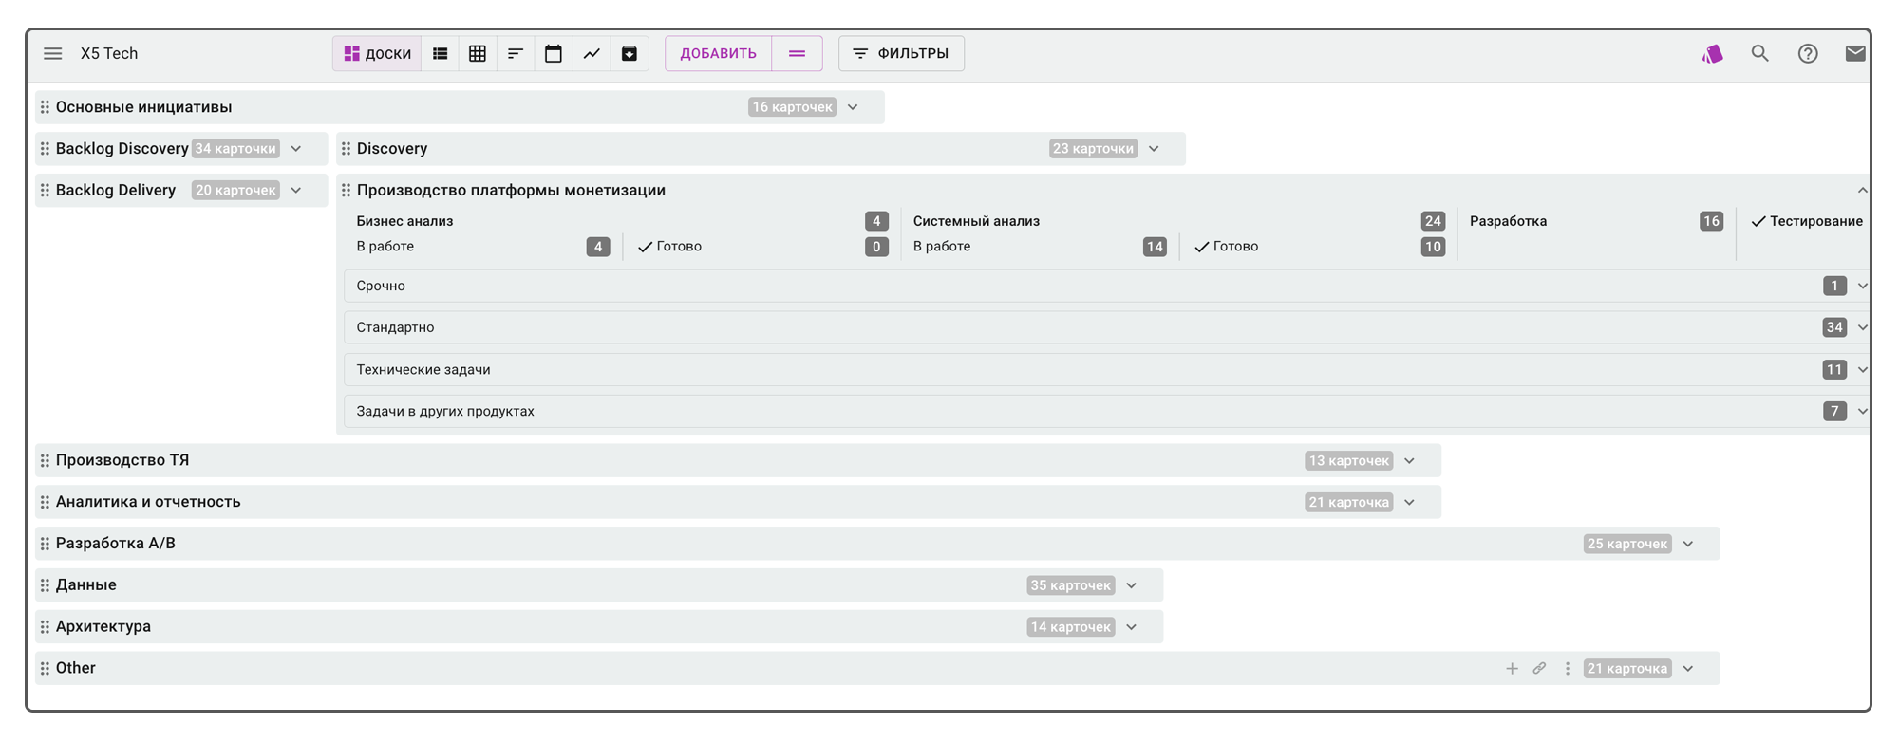This screenshot has width=1899, height=741.
Task: Click В работе subcolumn under Системный анализ
Action: click(941, 247)
